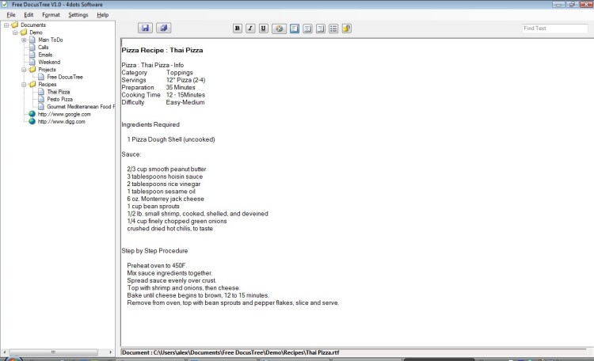Viewport: 594px width, 361px height.
Task: Click the yellow highlight icon in toolbar
Action: [347, 28]
